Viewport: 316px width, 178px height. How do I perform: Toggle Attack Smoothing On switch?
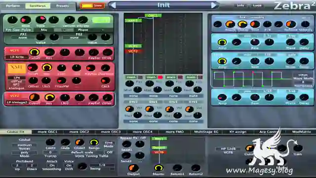click(x=52, y=165)
